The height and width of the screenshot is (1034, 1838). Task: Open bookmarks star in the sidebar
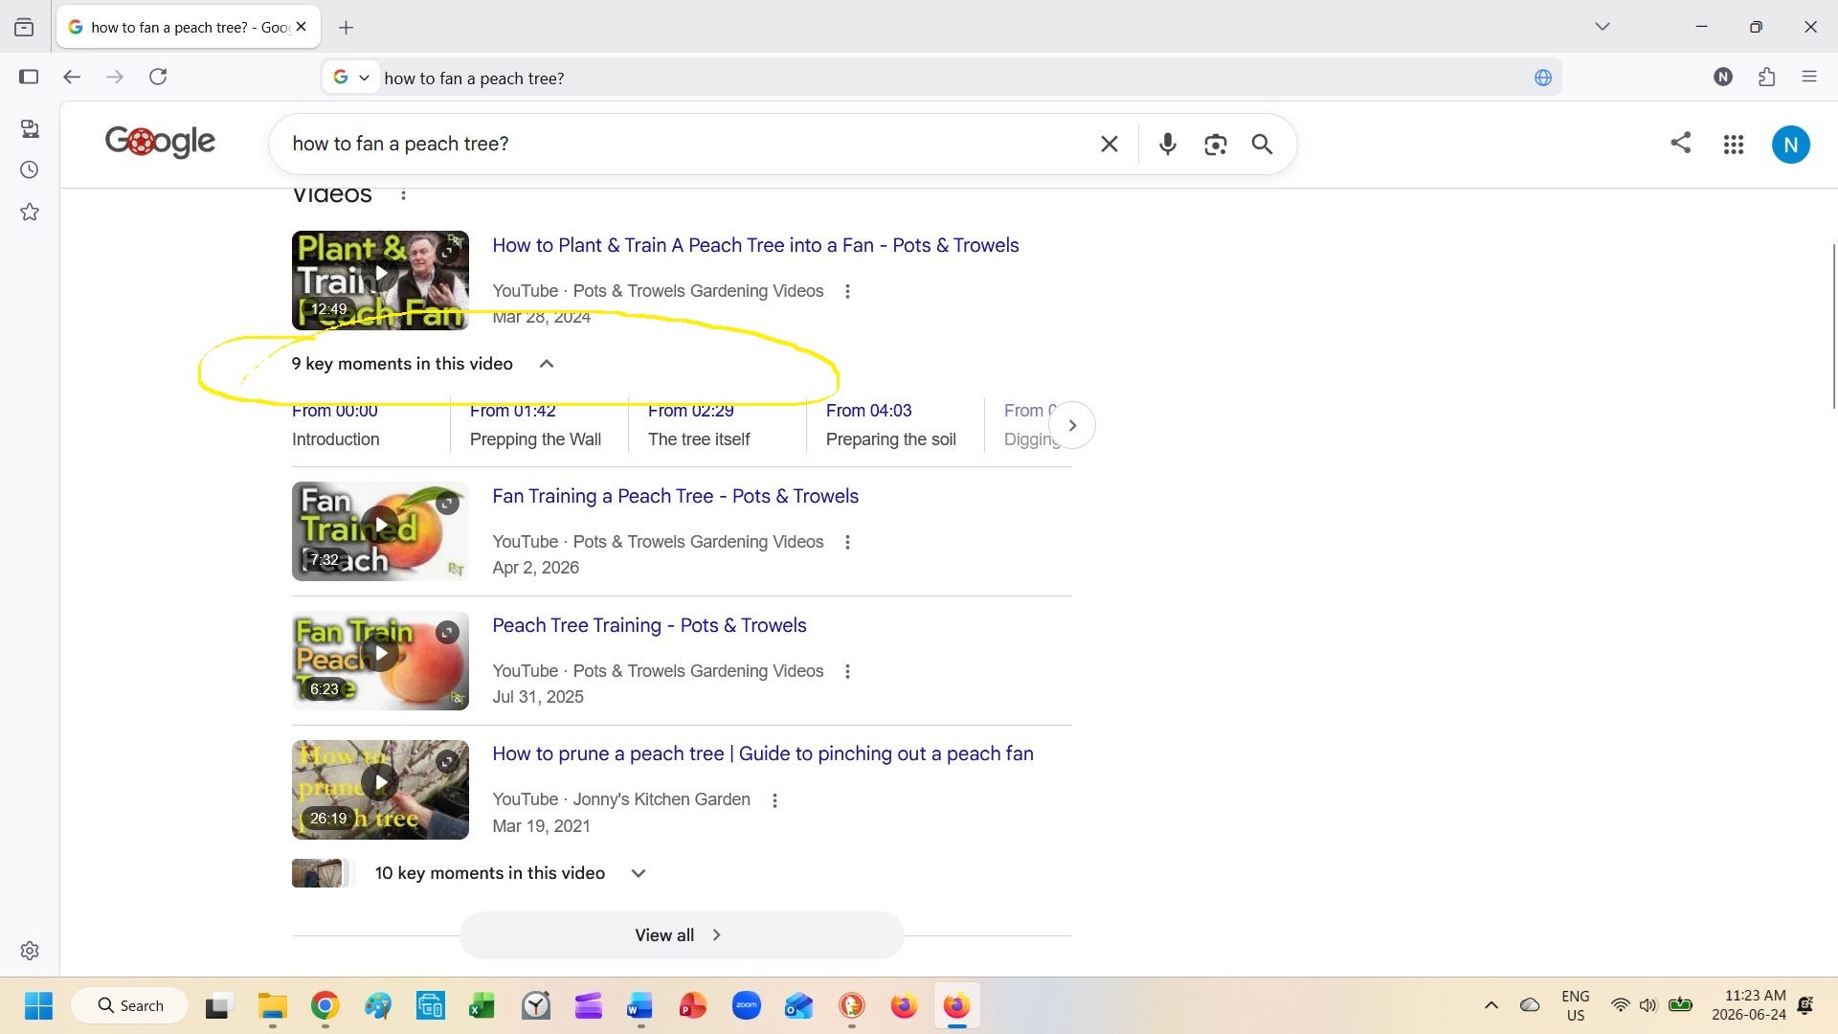(x=30, y=212)
